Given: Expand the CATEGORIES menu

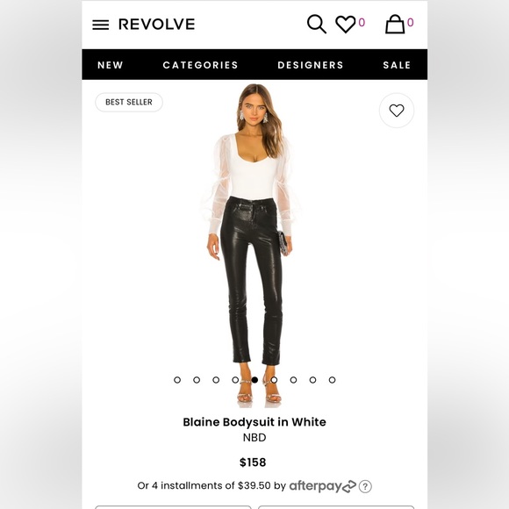Looking at the screenshot, I should [x=200, y=65].
